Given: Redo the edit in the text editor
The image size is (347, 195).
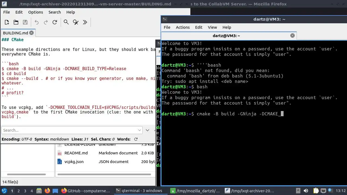Looking at the screenshot, I should [x=46, y=22].
